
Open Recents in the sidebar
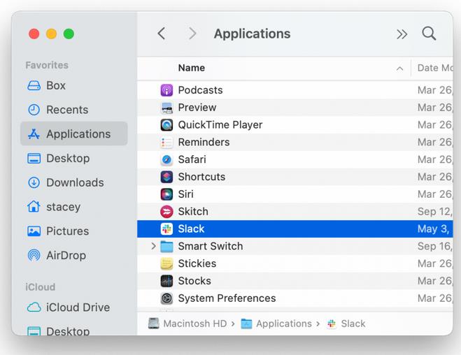pyautogui.click(x=67, y=110)
